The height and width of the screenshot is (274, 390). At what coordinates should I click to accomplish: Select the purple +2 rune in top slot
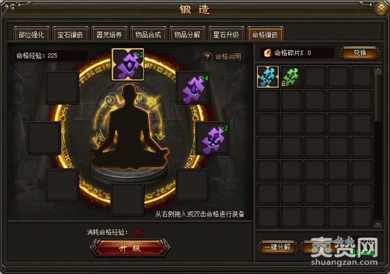(x=128, y=64)
